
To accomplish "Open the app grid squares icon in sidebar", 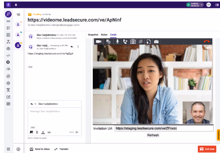I will click(8, 104).
